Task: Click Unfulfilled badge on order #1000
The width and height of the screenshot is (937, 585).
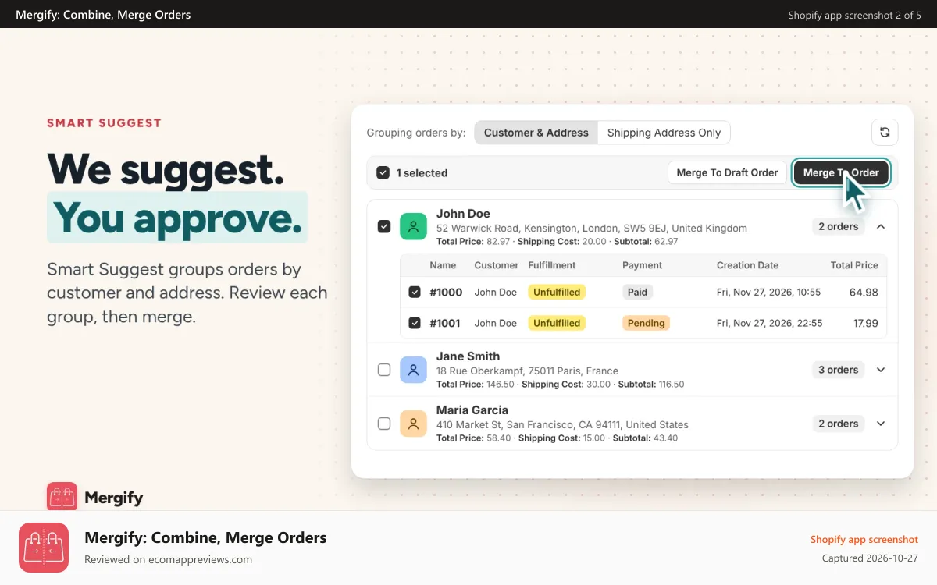Action: point(557,292)
